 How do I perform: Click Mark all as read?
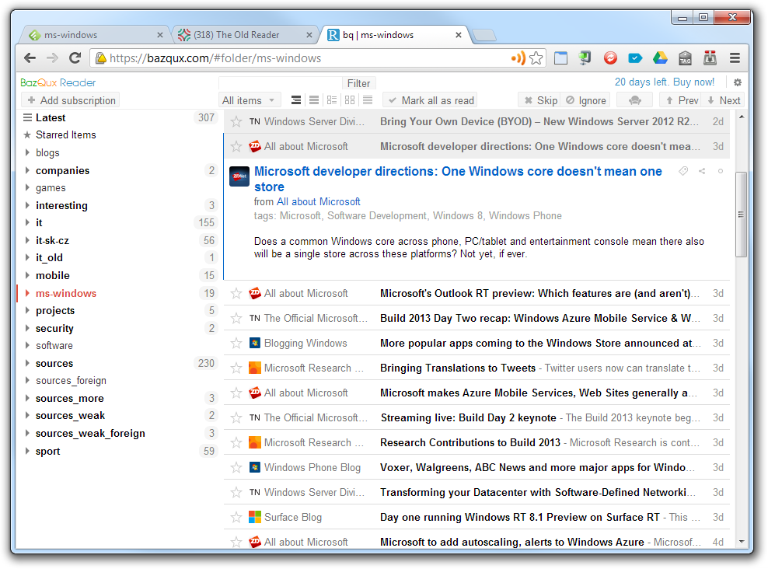430,100
